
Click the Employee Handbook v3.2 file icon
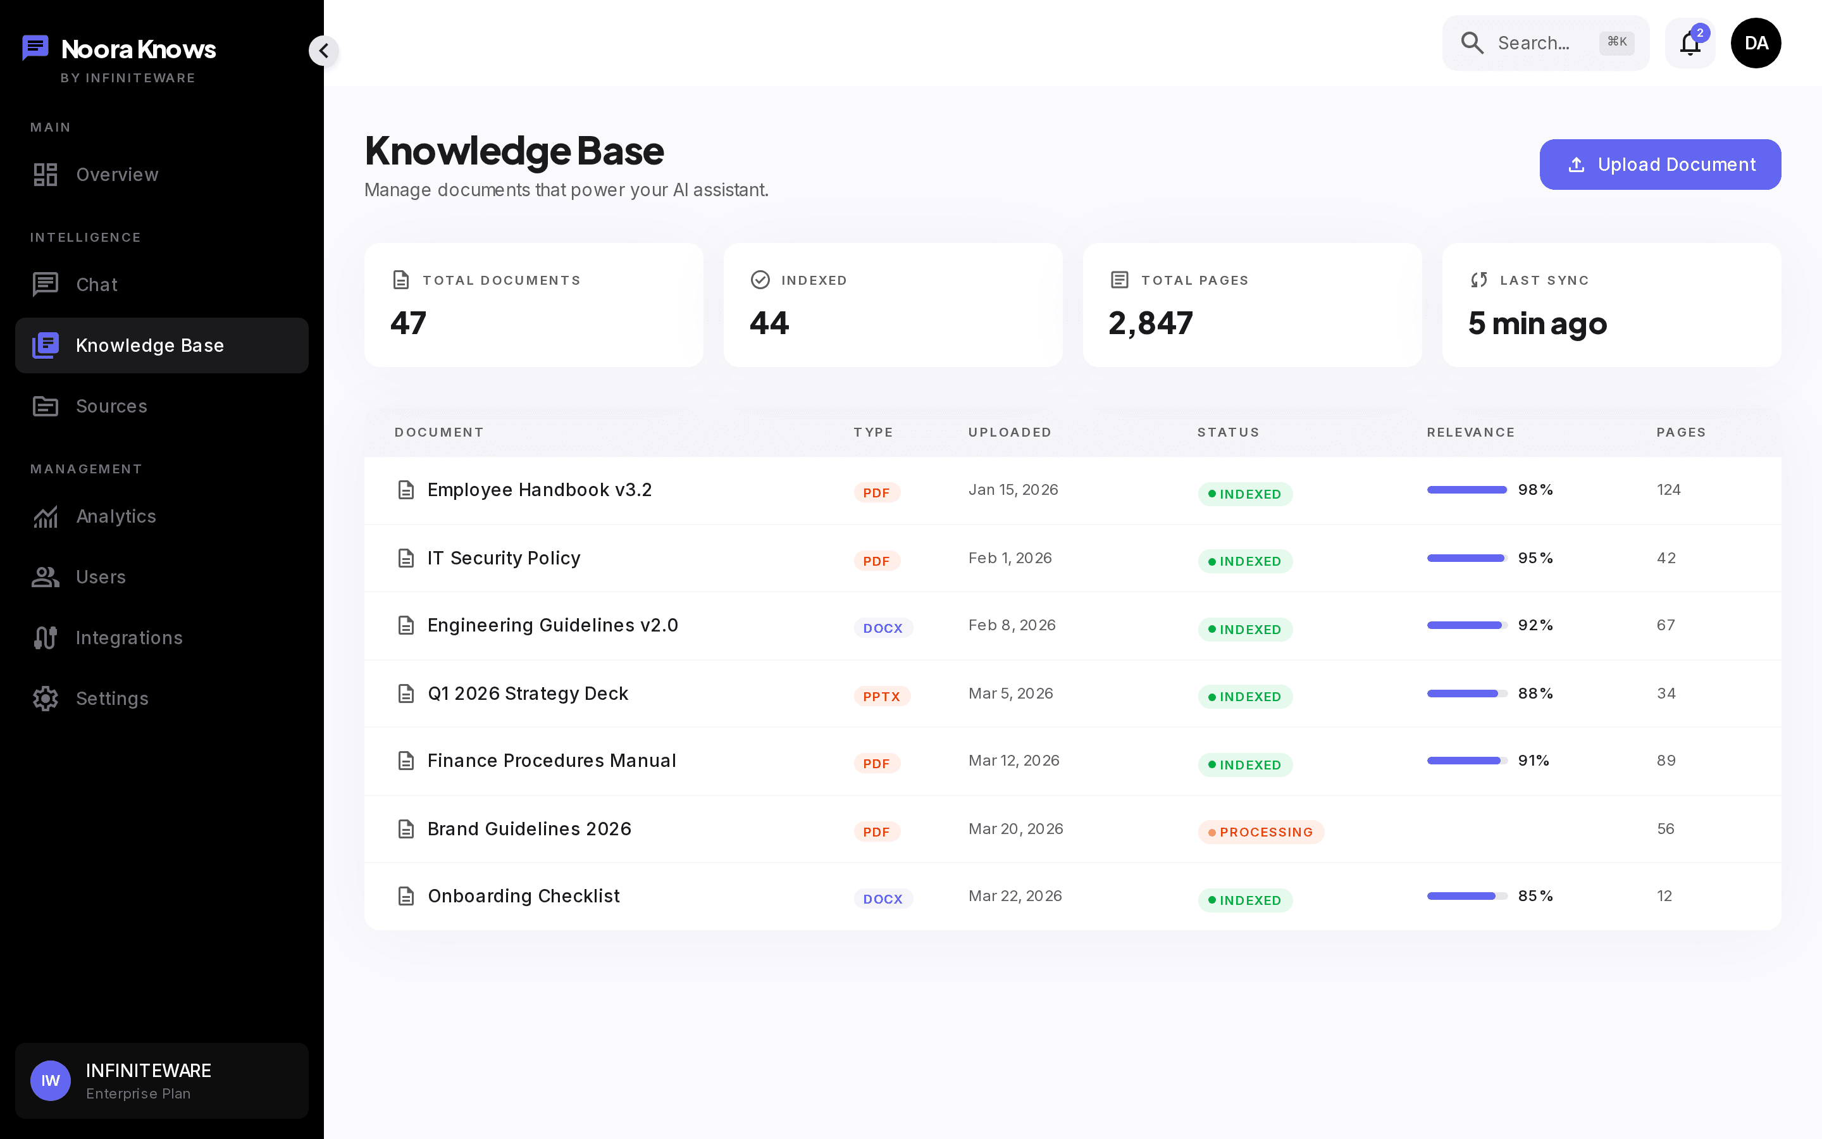406,490
